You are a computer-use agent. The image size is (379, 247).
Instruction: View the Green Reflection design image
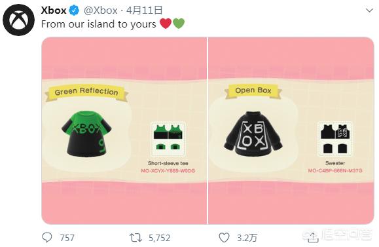[x=124, y=130]
